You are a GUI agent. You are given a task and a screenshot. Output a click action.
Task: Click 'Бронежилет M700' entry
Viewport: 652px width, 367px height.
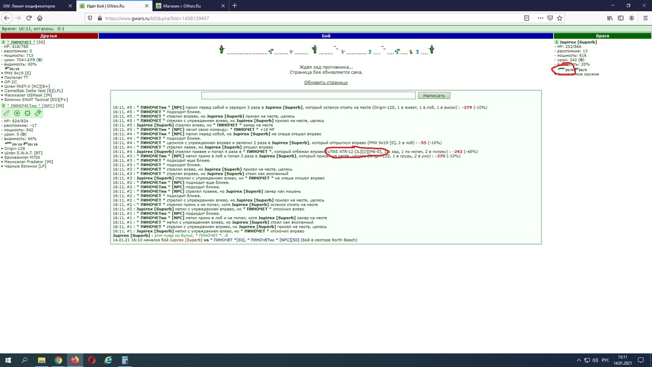point(22,158)
